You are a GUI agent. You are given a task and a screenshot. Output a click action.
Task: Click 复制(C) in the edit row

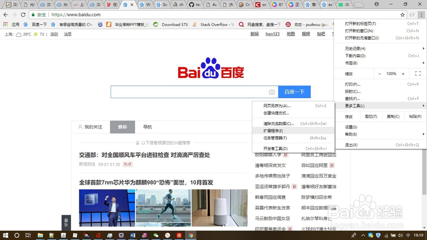coord(393,117)
